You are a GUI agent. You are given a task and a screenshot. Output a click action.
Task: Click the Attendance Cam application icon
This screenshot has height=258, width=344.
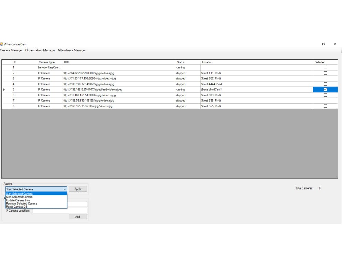click(2, 44)
